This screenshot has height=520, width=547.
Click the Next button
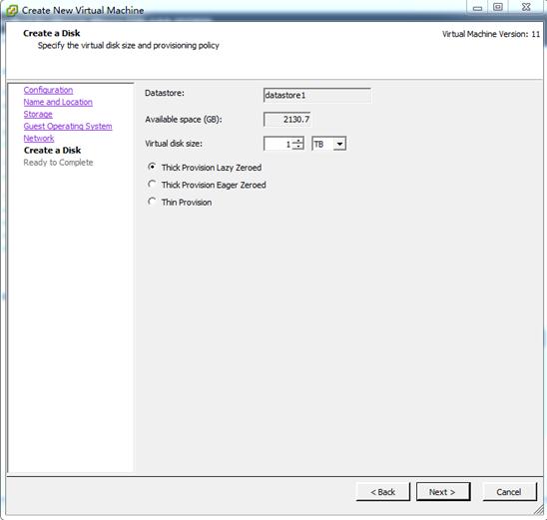click(443, 492)
